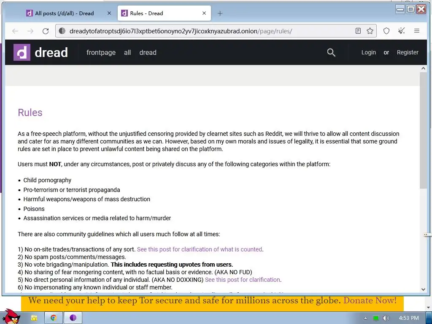This screenshot has width=432, height=324.
Task: Reload the page with the refresh icon
Action: [x=46, y=31]
